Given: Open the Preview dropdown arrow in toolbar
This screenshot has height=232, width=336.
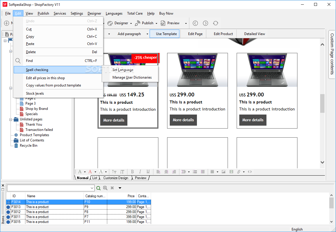Looking at the screenshot, I should coord(186,23).
